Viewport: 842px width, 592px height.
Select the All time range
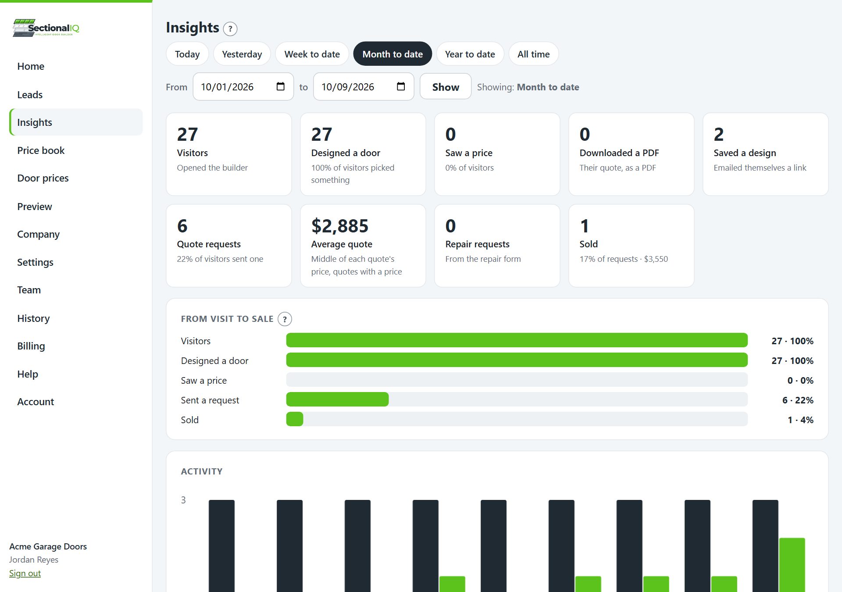click(534, 54)
